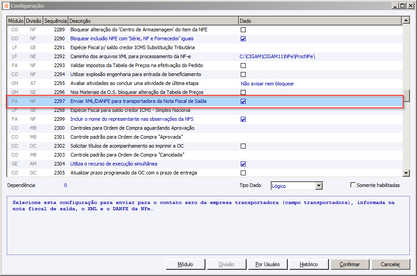Check the box for sequence 2289 row
Image resolution: width=417 pixels, height=276 pixels.
243,30
